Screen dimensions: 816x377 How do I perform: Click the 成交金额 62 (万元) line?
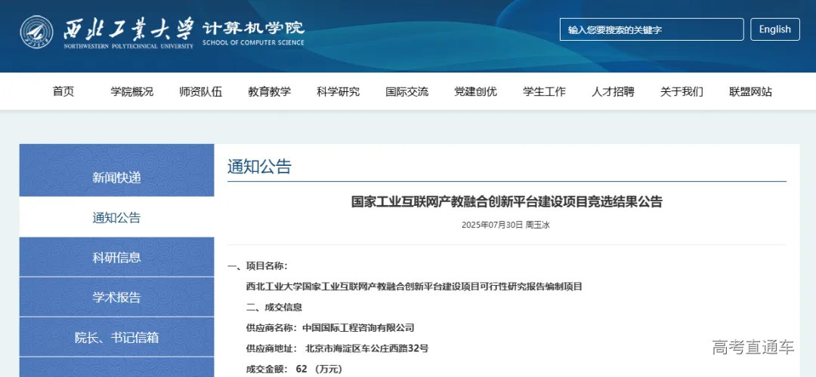pos(294,369)
